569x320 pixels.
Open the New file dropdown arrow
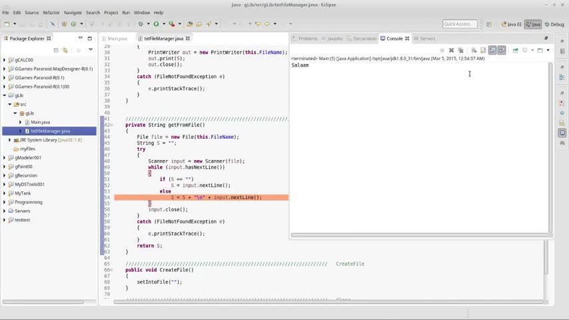(x=15, y=24)
